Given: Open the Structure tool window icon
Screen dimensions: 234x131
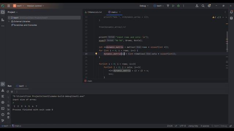Looking at the screenshot, I should (3, 20).
